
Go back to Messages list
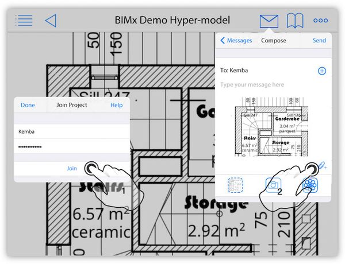236,40
